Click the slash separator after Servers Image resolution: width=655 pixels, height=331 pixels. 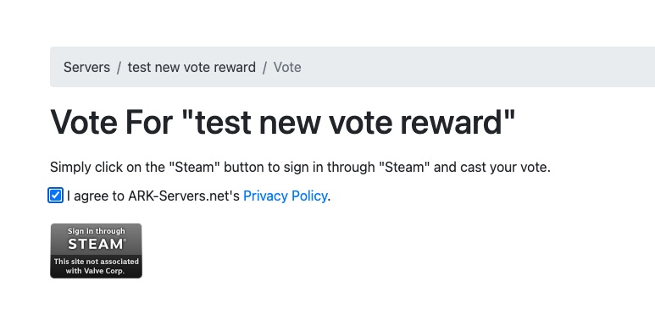click(119, 67)
